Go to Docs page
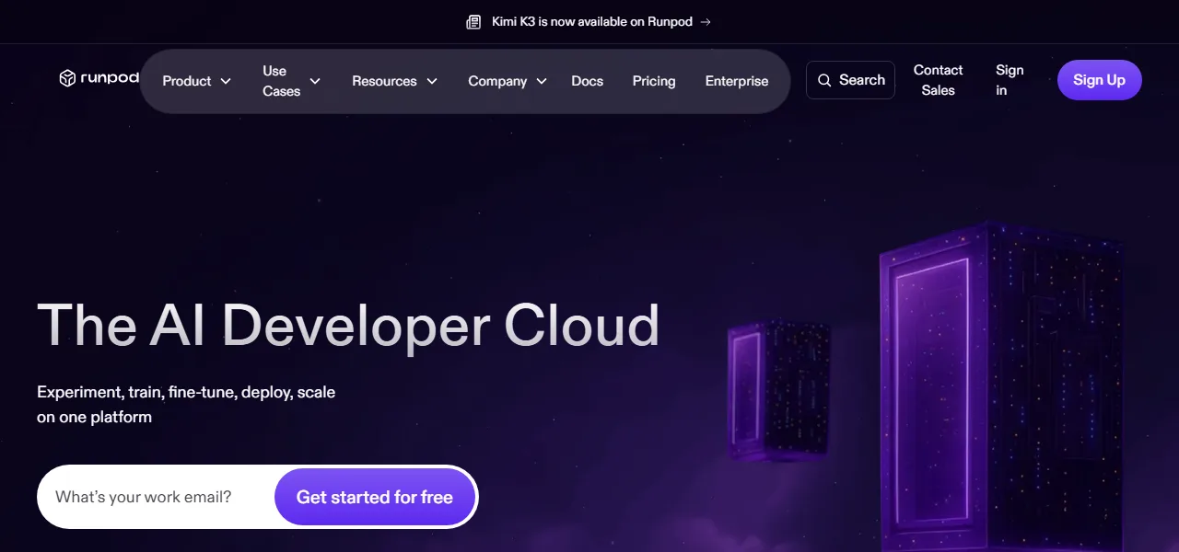 coord(587,81)
